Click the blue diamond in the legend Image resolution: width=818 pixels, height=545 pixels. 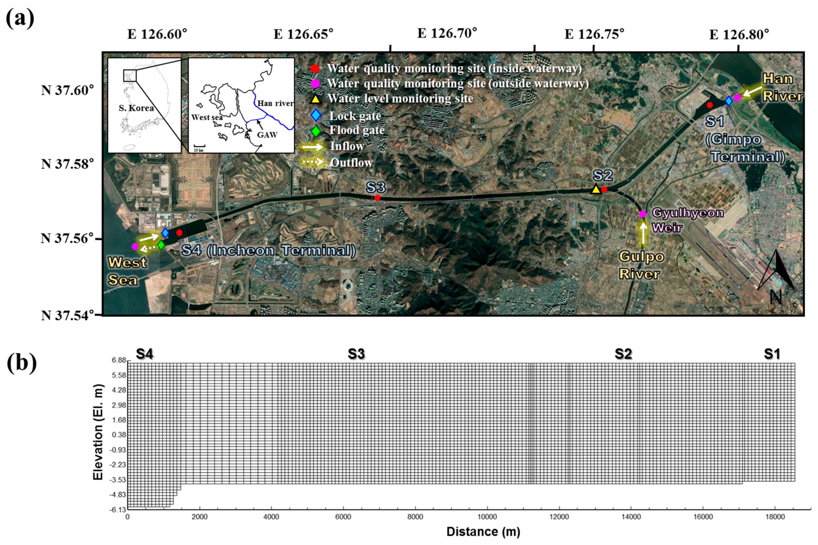315,115
